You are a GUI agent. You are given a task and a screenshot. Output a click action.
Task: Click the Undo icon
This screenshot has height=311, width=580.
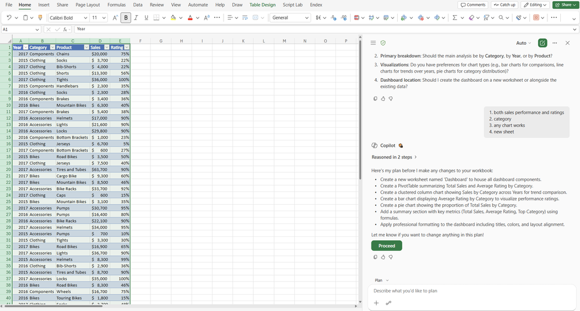coord(9,17)
